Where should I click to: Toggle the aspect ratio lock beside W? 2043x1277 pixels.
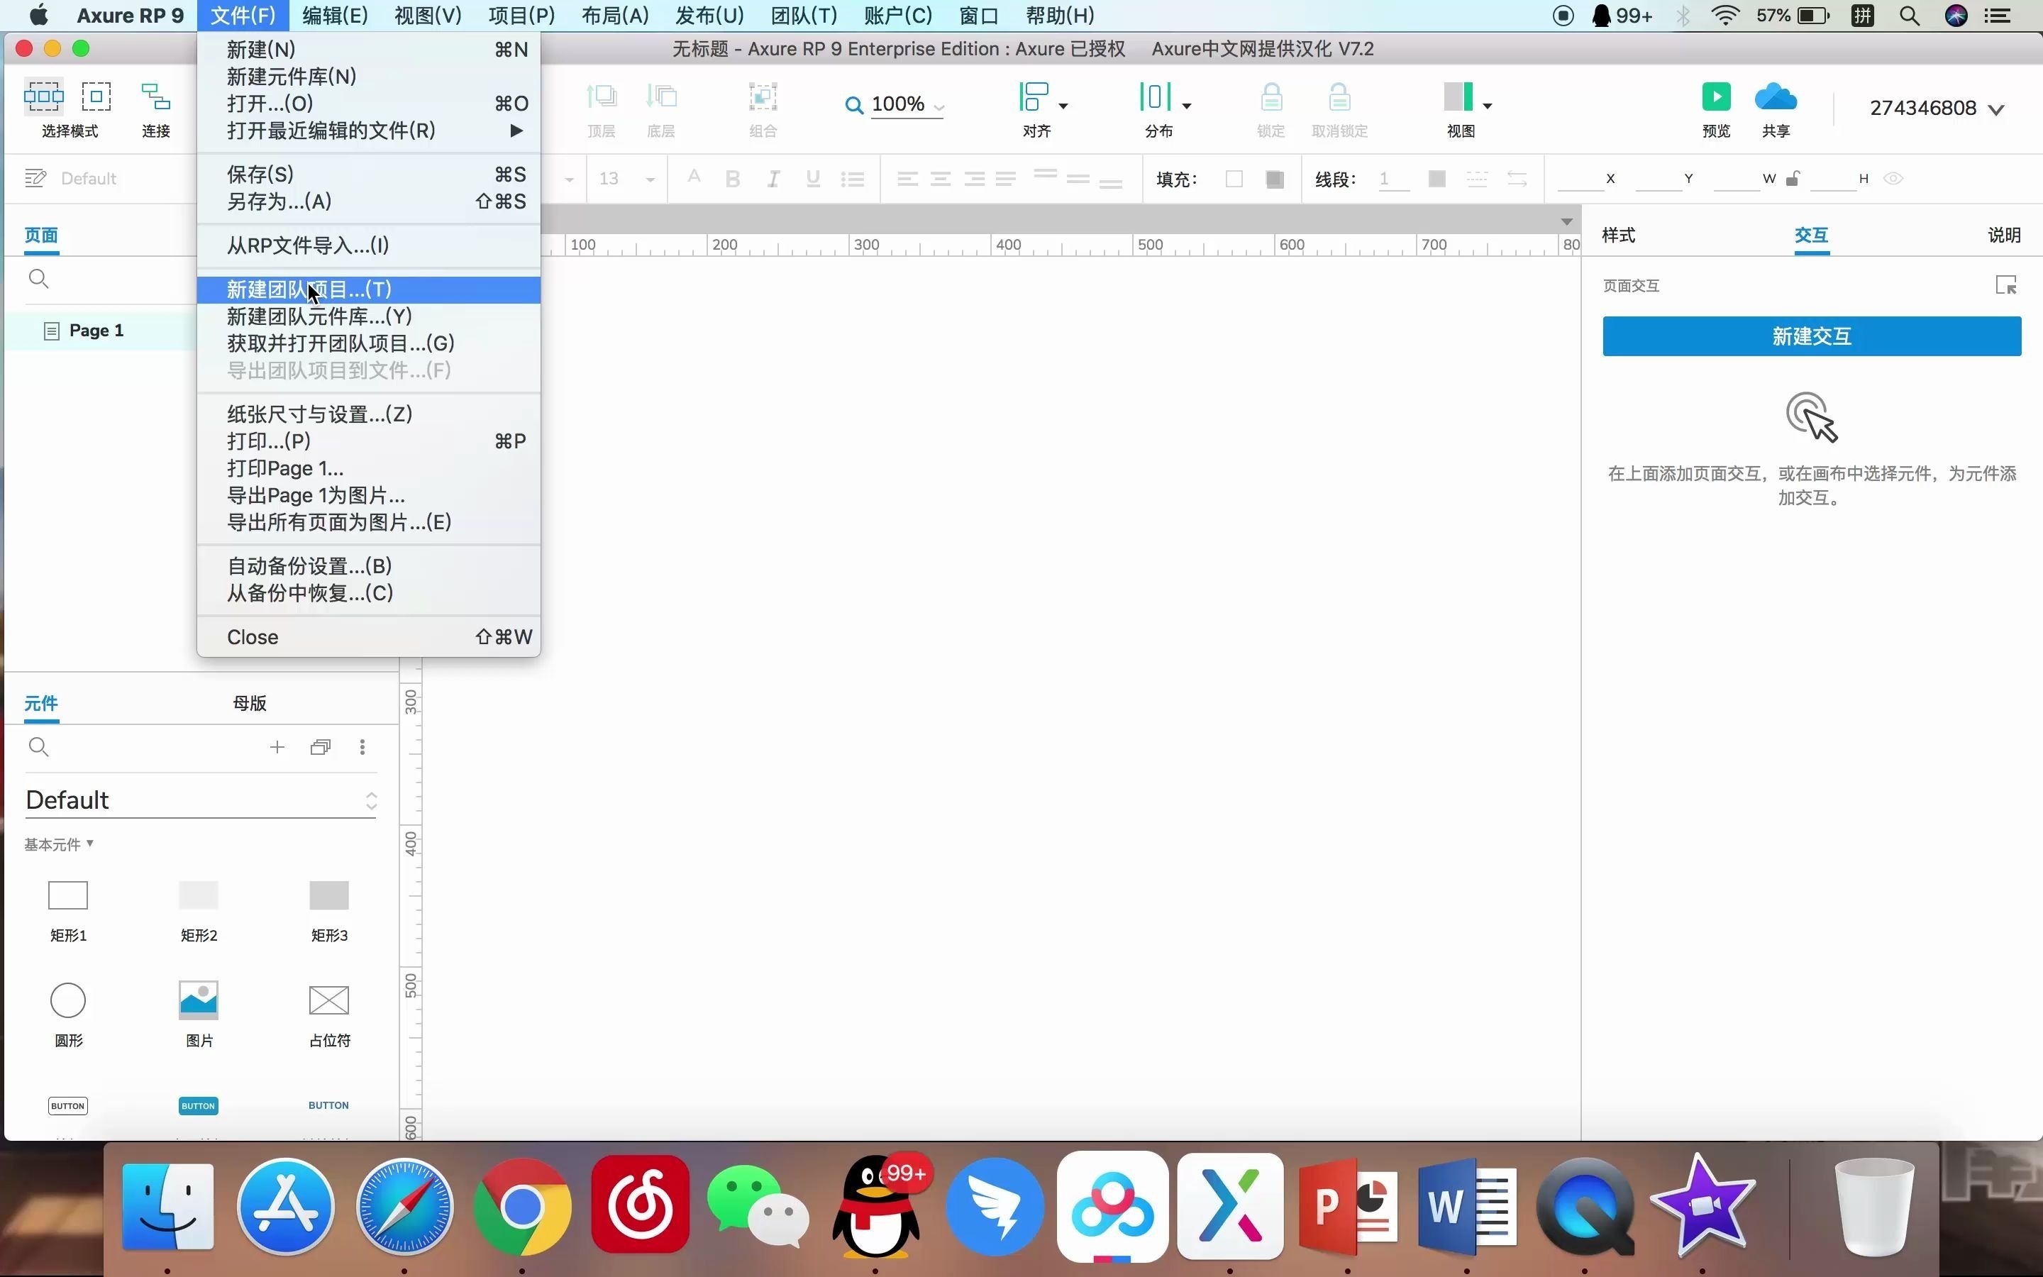(1793, 178)
